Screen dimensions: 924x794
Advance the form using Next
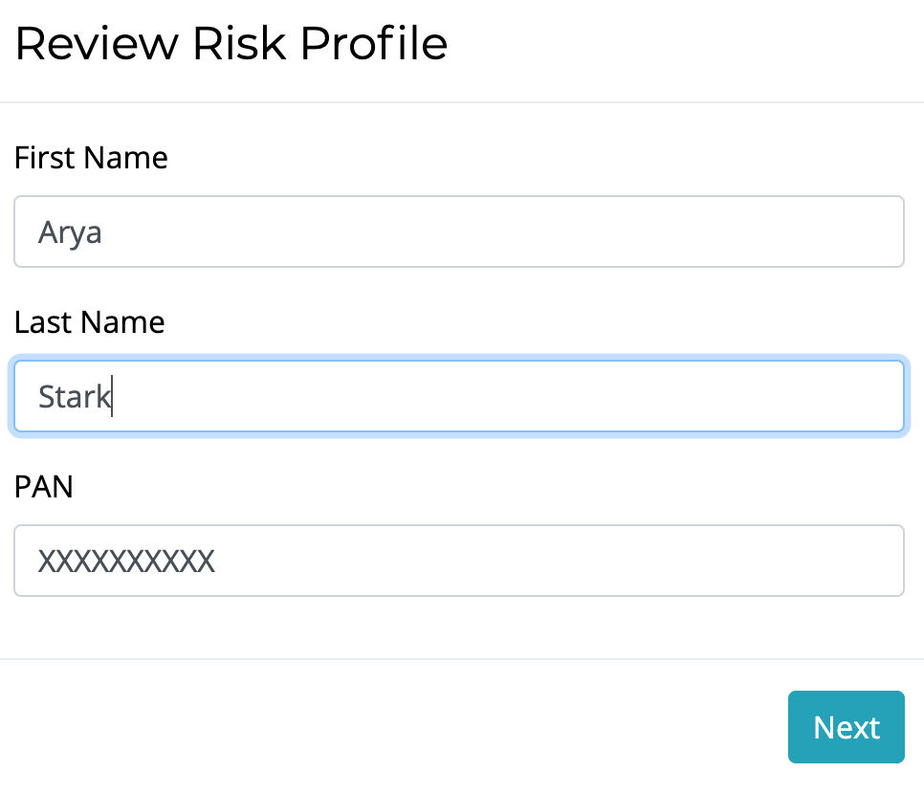pyautogui.click(x=846, y=727)
